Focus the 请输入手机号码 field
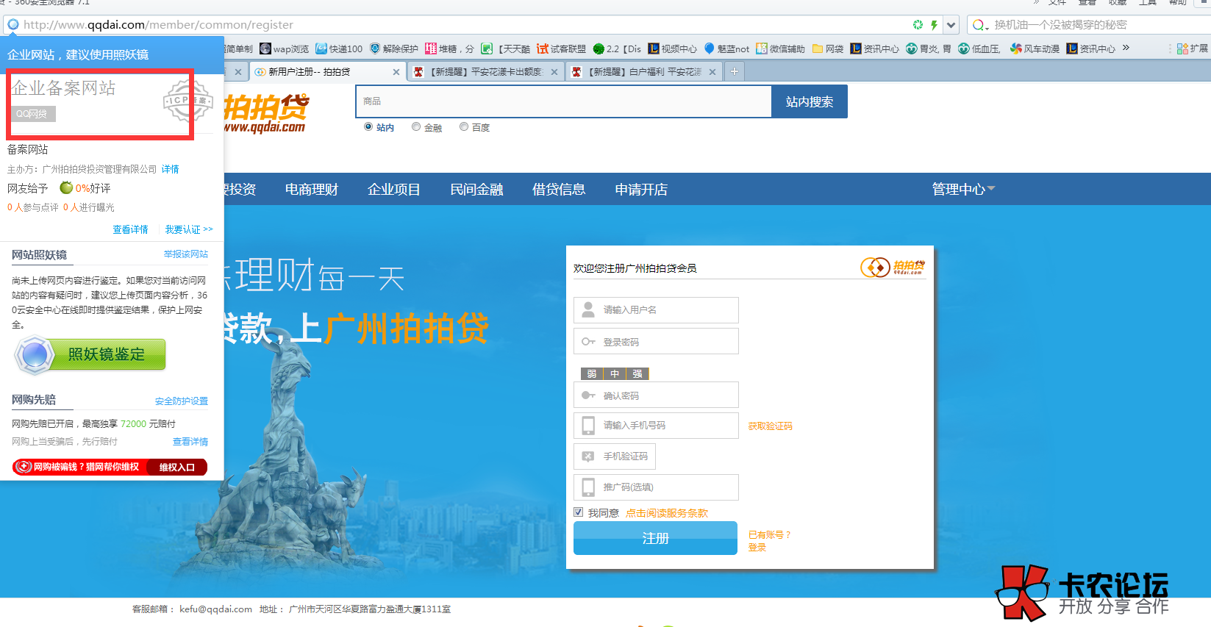The height and width of the screenshot is (627, 1211). [656, 426]
